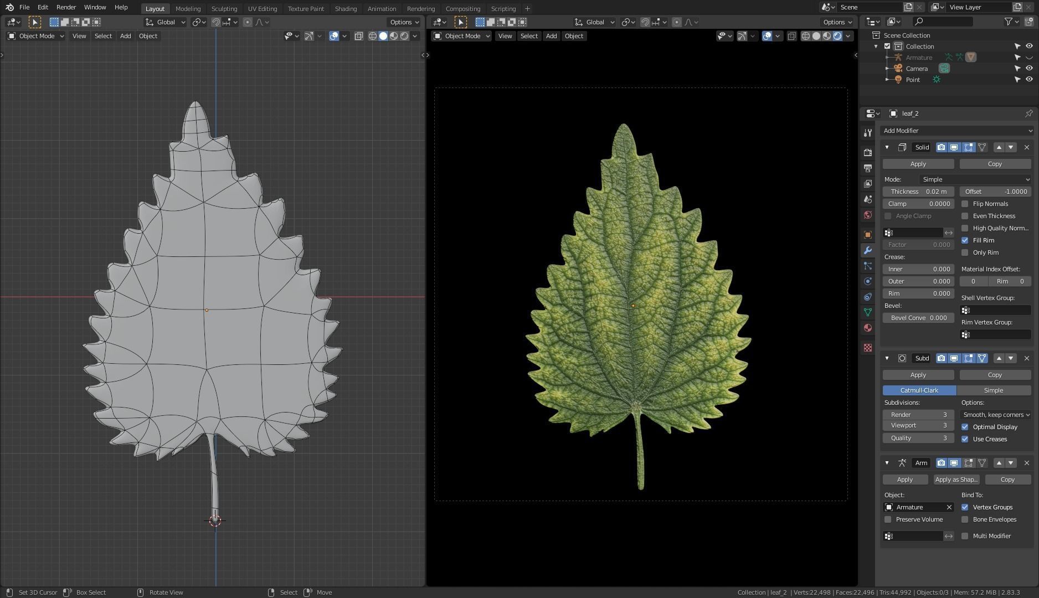Open the World properties tab

(868, 215)
